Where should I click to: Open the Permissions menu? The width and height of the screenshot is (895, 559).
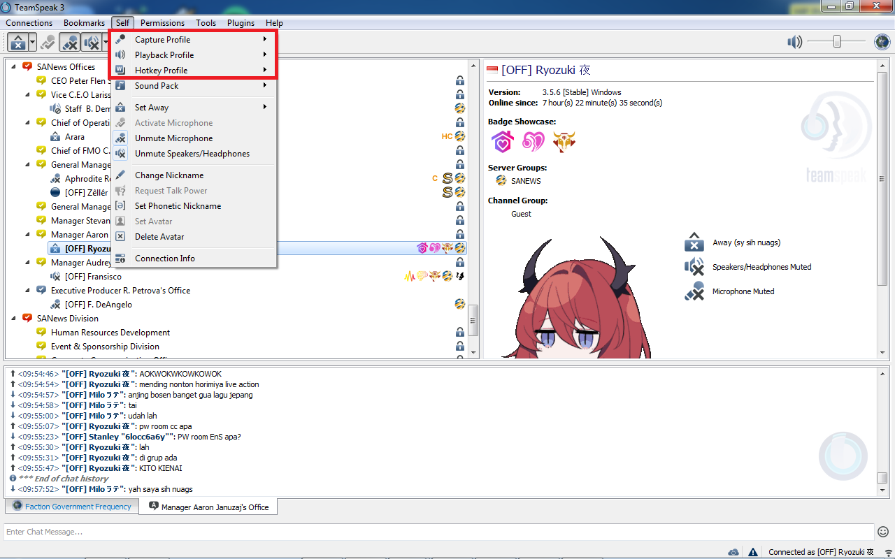pyautogui.click(x=162, y=23)
